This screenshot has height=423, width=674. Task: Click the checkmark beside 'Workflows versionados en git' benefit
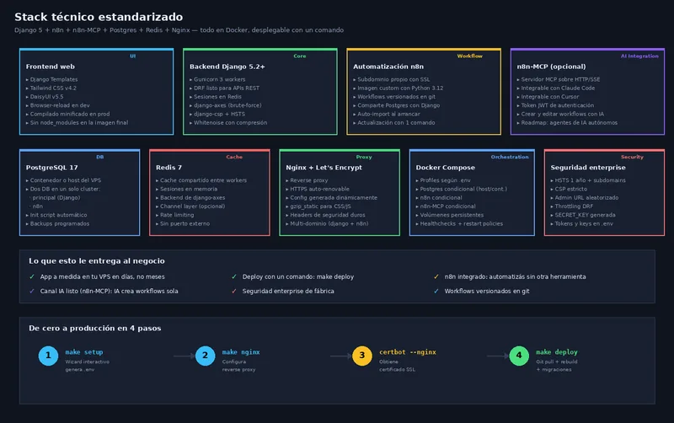tap(436, 291)
